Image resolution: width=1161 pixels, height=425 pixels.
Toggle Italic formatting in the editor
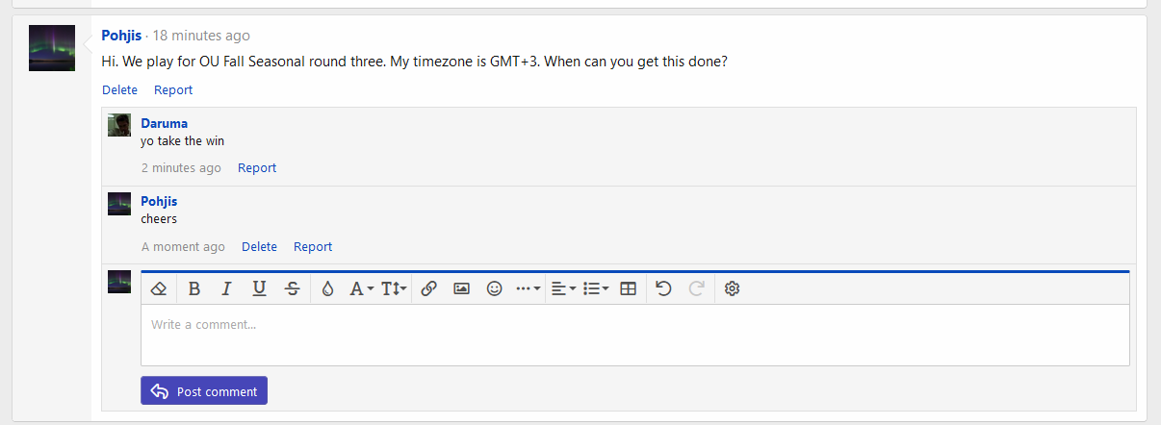click(x=227, y=288)
